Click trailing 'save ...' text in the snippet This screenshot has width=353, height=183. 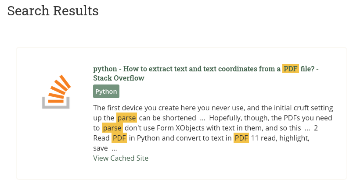[105, 148]
